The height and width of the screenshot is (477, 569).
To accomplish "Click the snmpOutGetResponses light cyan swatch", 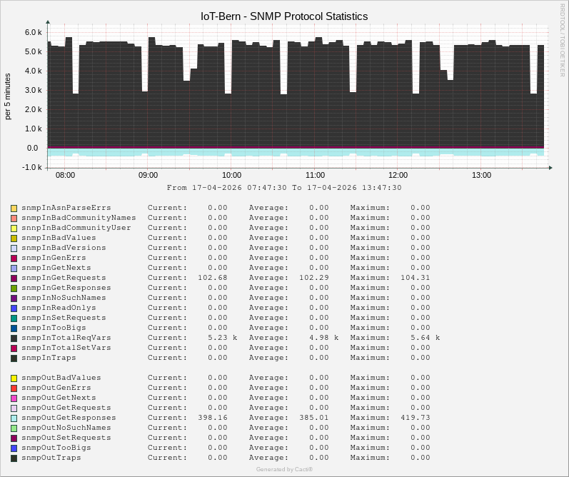I will pos(14,418).
